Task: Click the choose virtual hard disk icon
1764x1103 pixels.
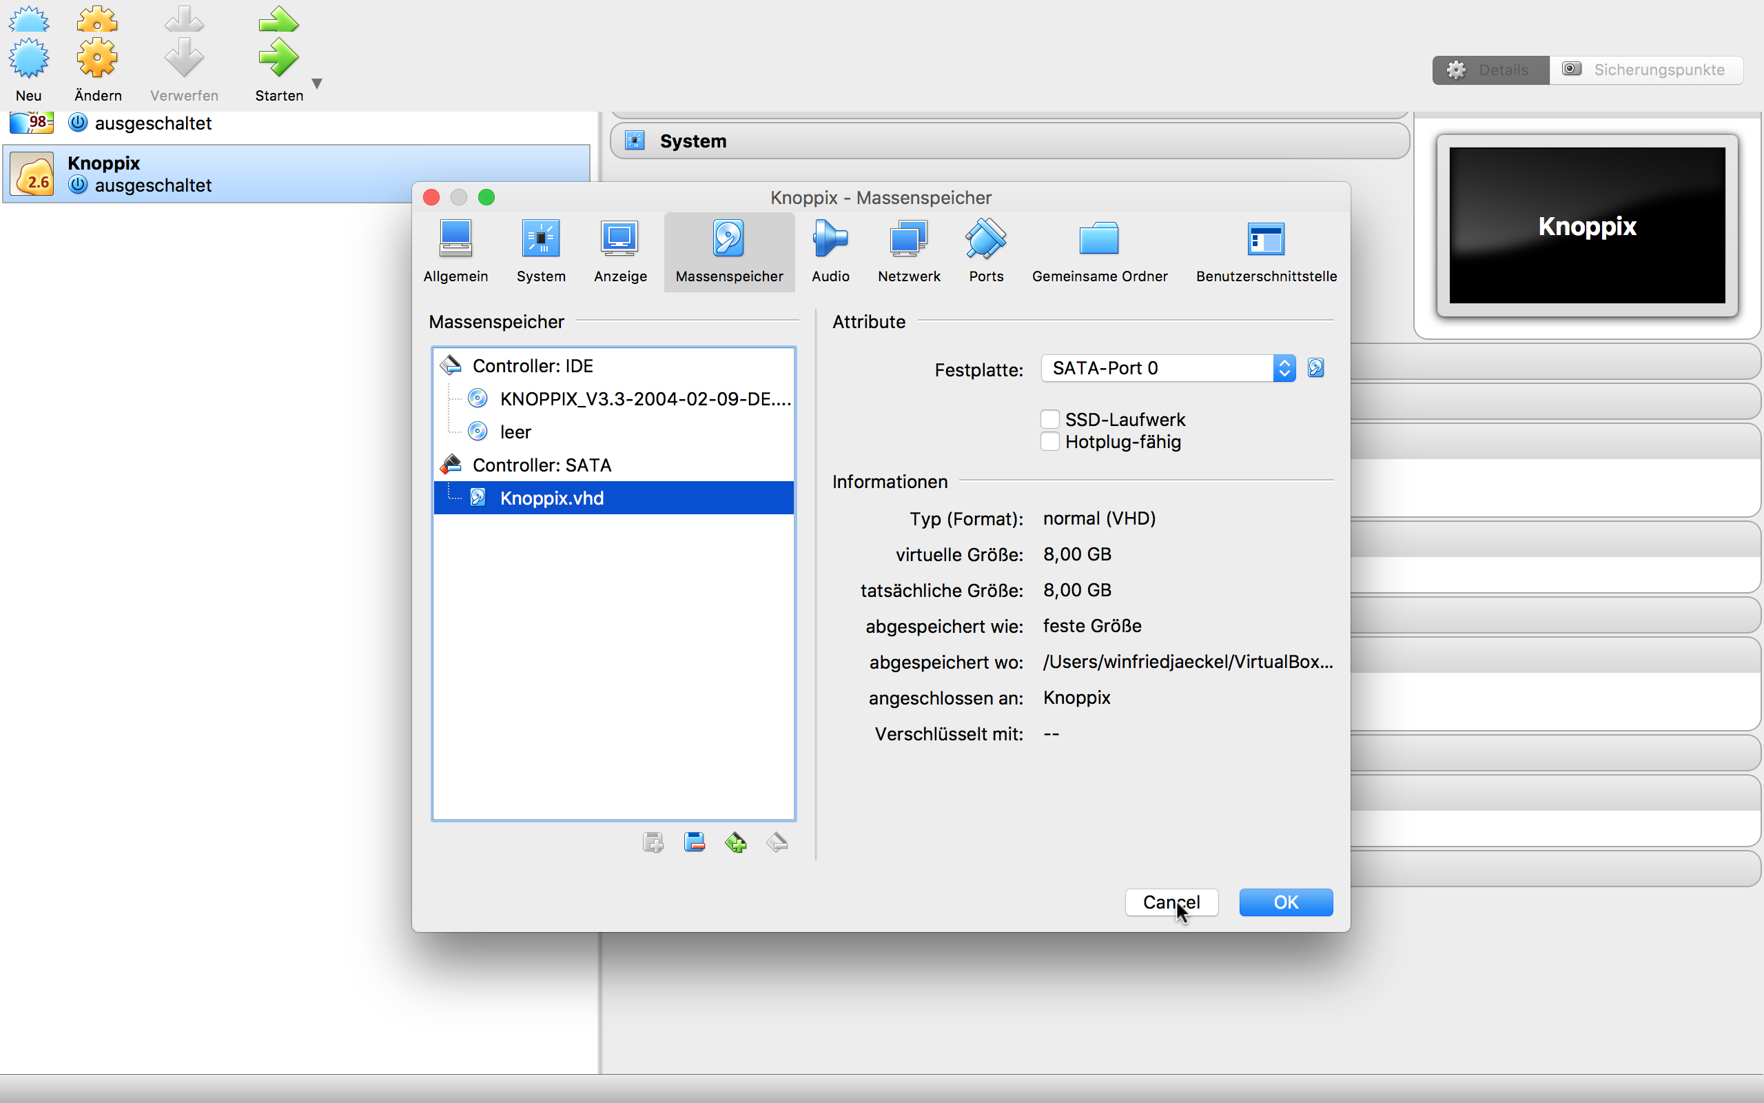Action: [1315, 367]
